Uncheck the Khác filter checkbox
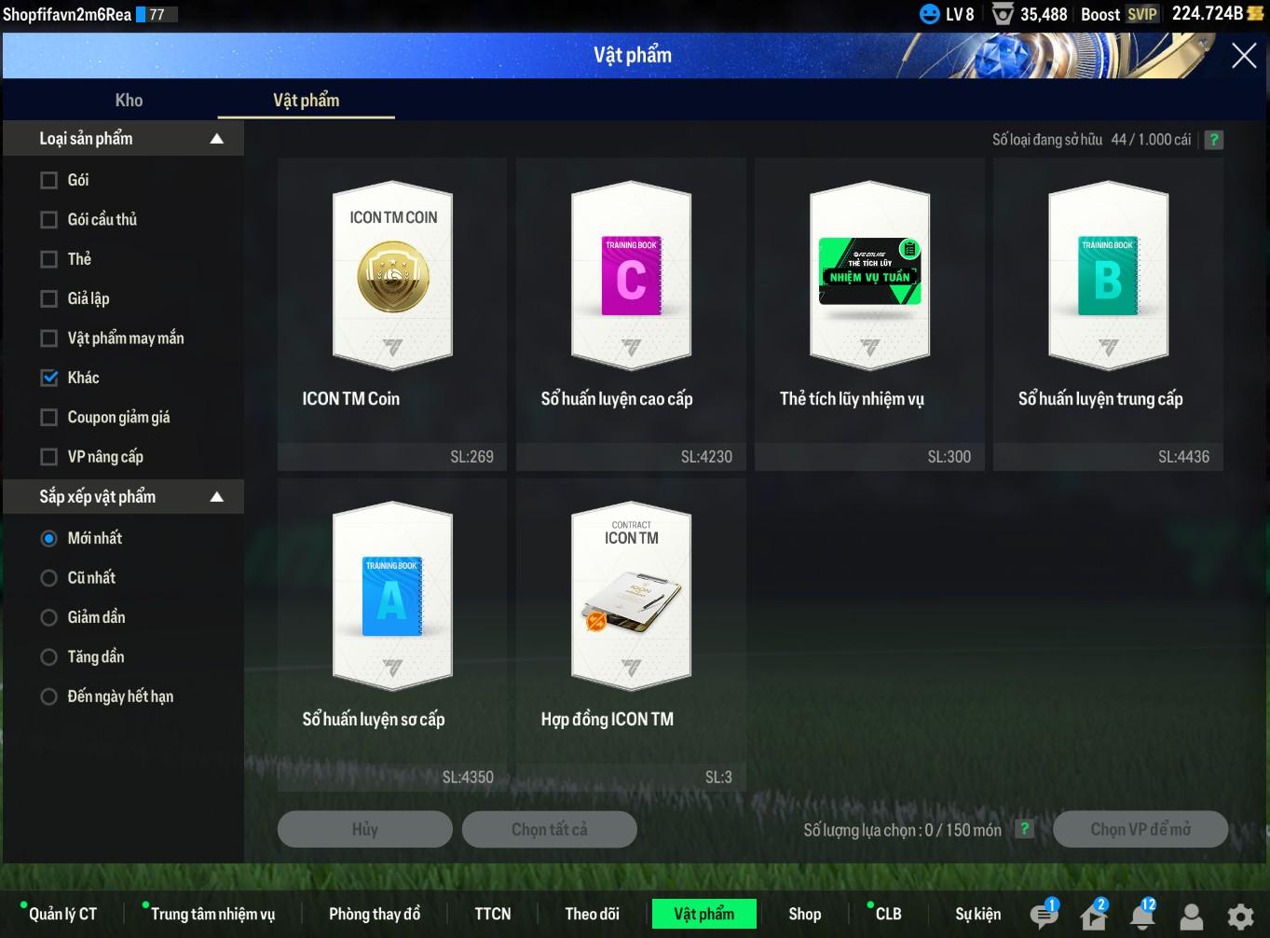This screenshot has width=1270, height=938. coord(49,378)
